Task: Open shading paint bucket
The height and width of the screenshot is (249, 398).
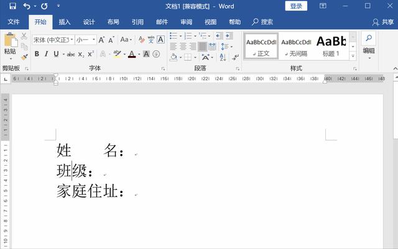Action: click(x=174, y=57)
